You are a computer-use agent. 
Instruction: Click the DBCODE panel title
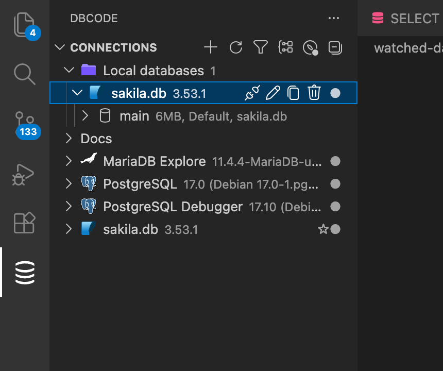point(94,19)
